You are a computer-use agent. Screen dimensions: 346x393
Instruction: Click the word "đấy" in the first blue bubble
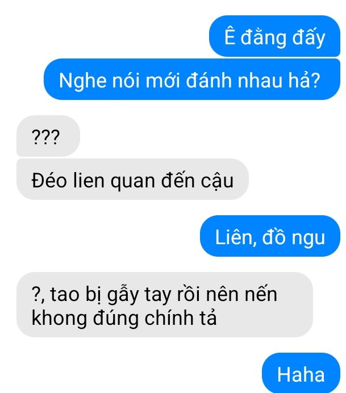pos(309,37)
